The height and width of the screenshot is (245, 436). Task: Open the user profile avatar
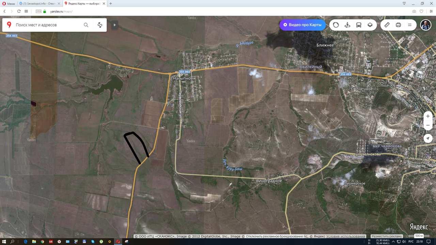(x=426, y=25)
